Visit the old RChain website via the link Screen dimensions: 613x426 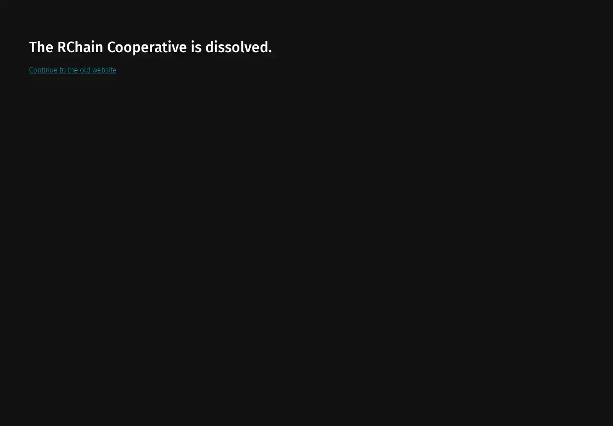(73, 70)
